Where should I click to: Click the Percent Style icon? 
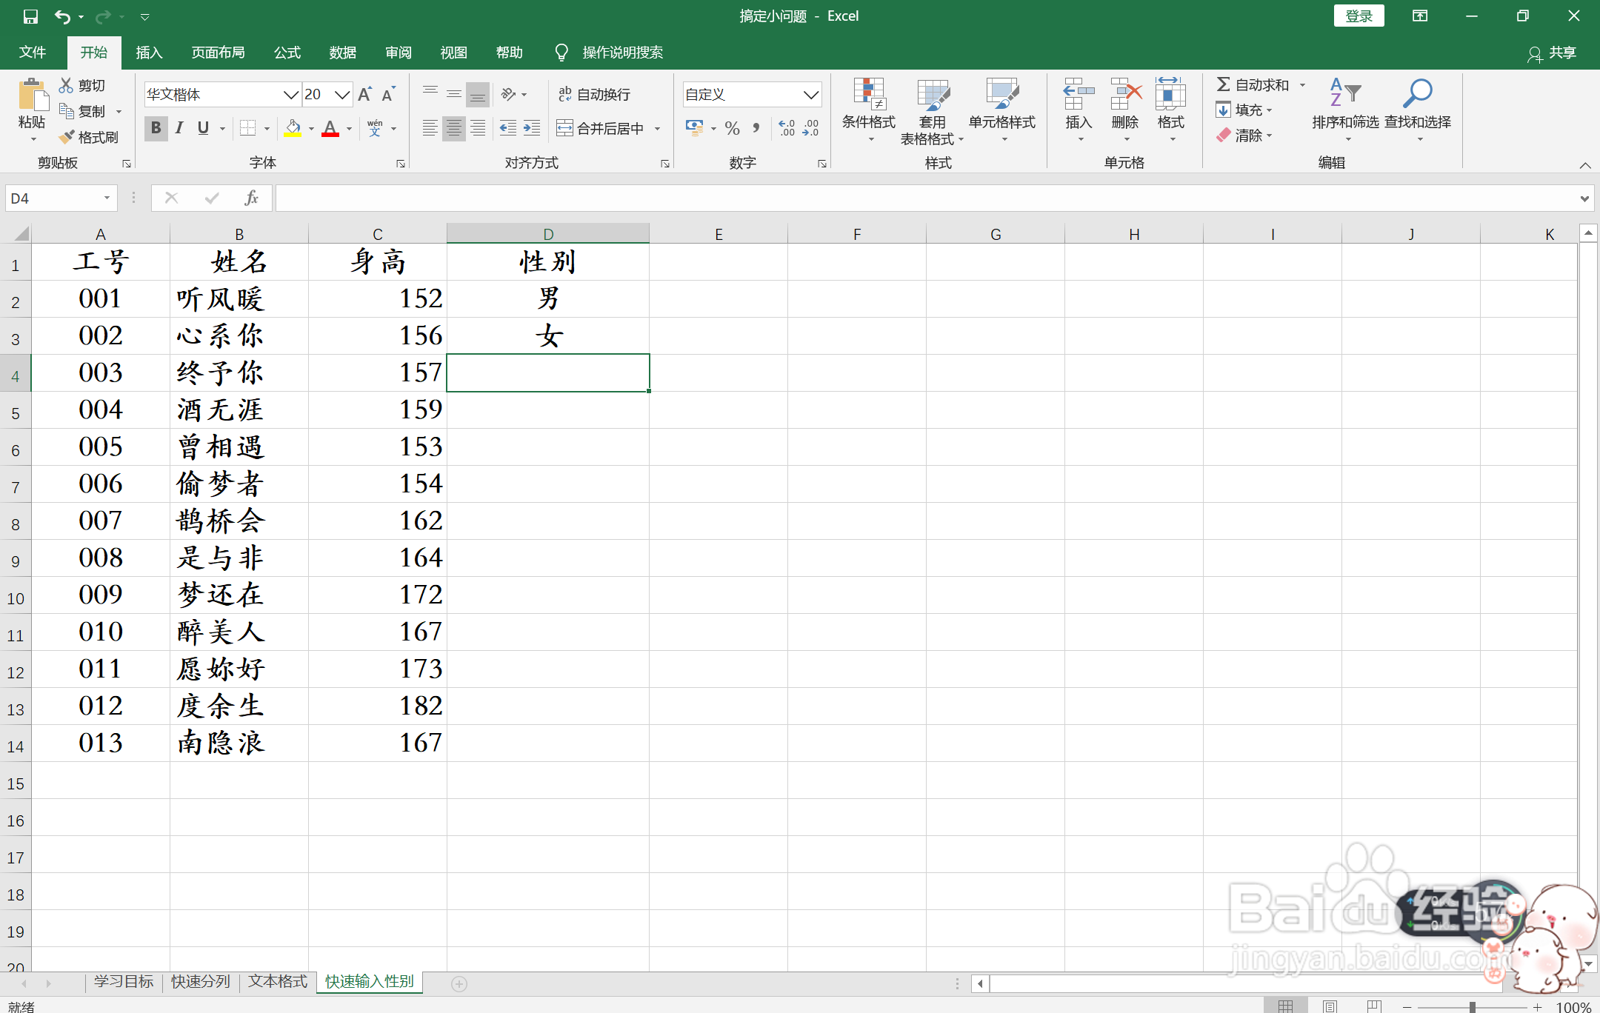(732, 129)
